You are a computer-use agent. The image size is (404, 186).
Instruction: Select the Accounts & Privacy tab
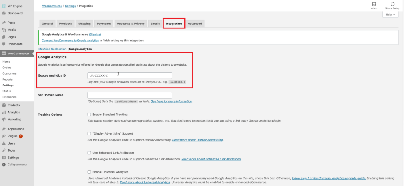tap(130, 24)
